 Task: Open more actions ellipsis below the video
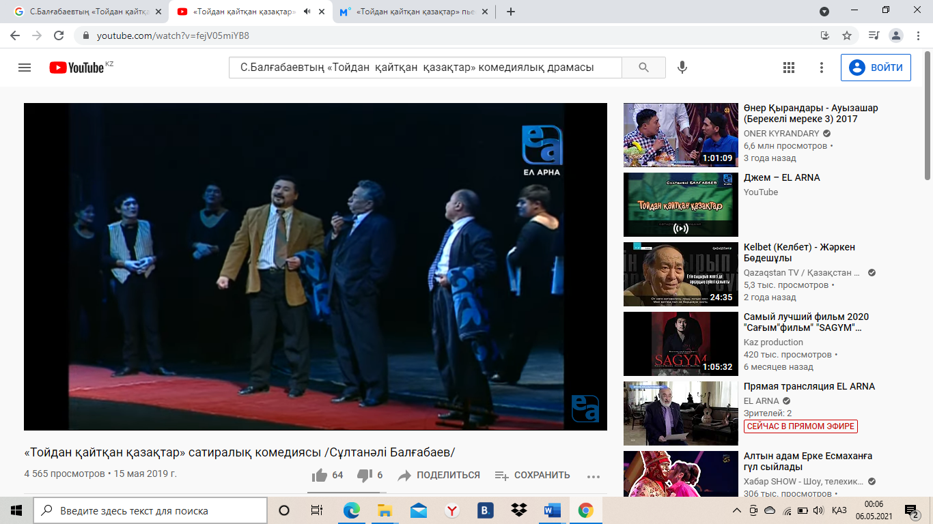click(x=593, y=476)
